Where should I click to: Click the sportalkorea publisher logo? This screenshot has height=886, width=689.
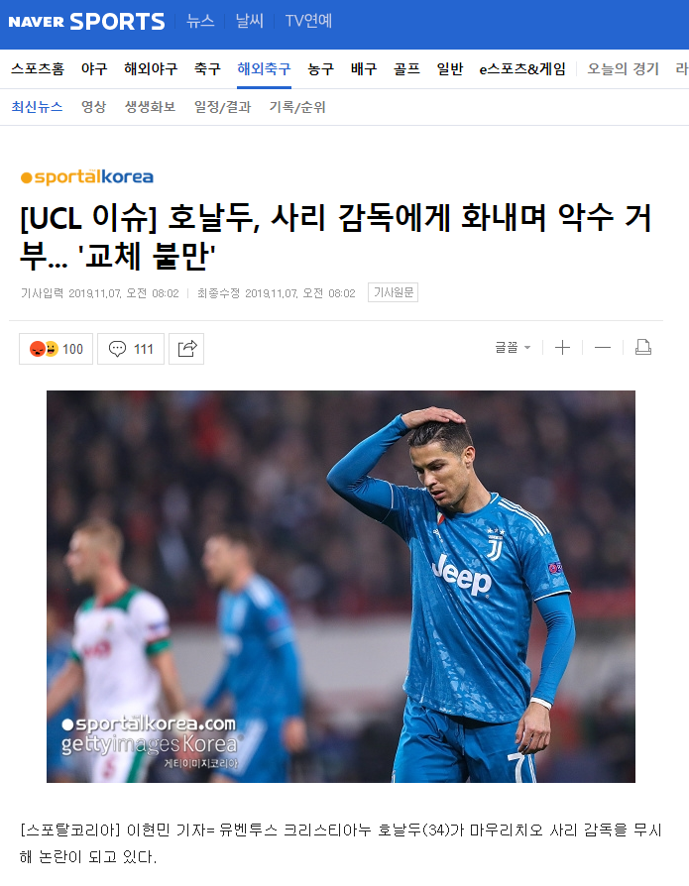click(x=87, y=176)
